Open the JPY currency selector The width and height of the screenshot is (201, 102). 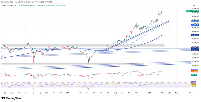coord(193,5)
